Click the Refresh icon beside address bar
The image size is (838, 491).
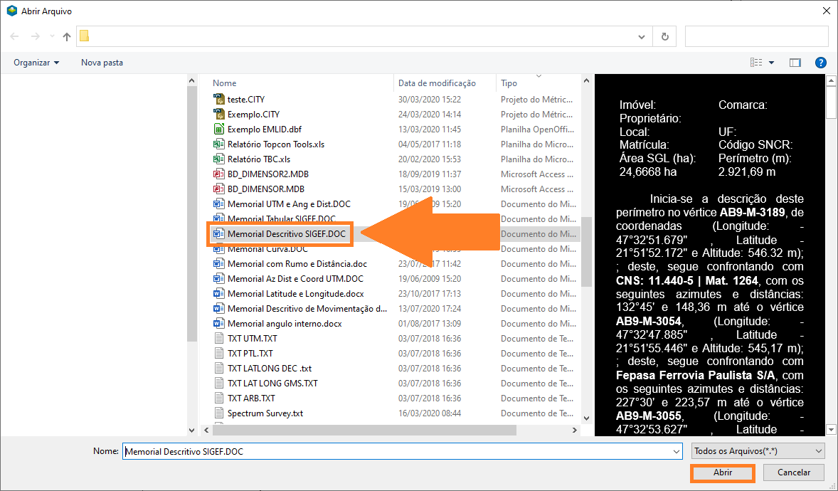pos(664,36)
